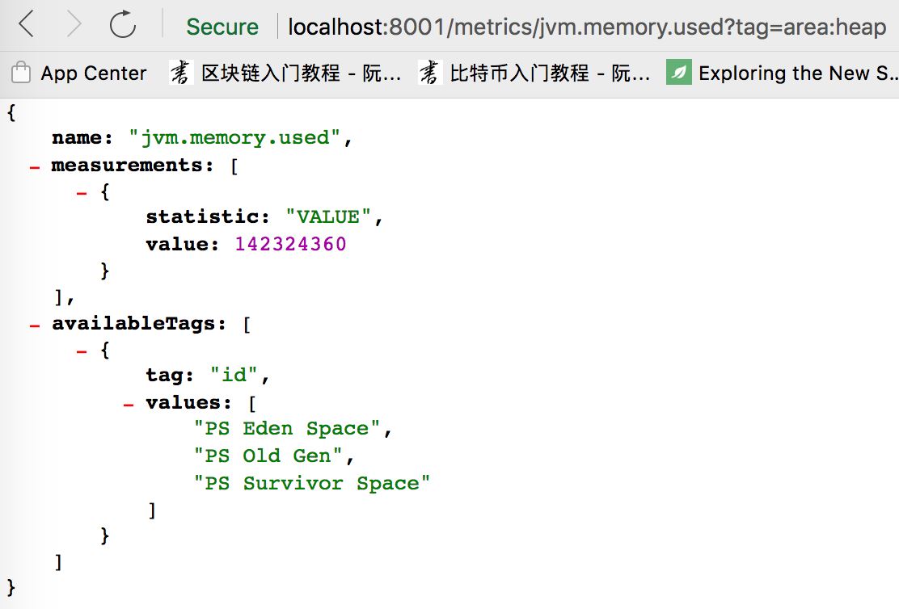Click the browser back arrow

(x=27, y=25)
